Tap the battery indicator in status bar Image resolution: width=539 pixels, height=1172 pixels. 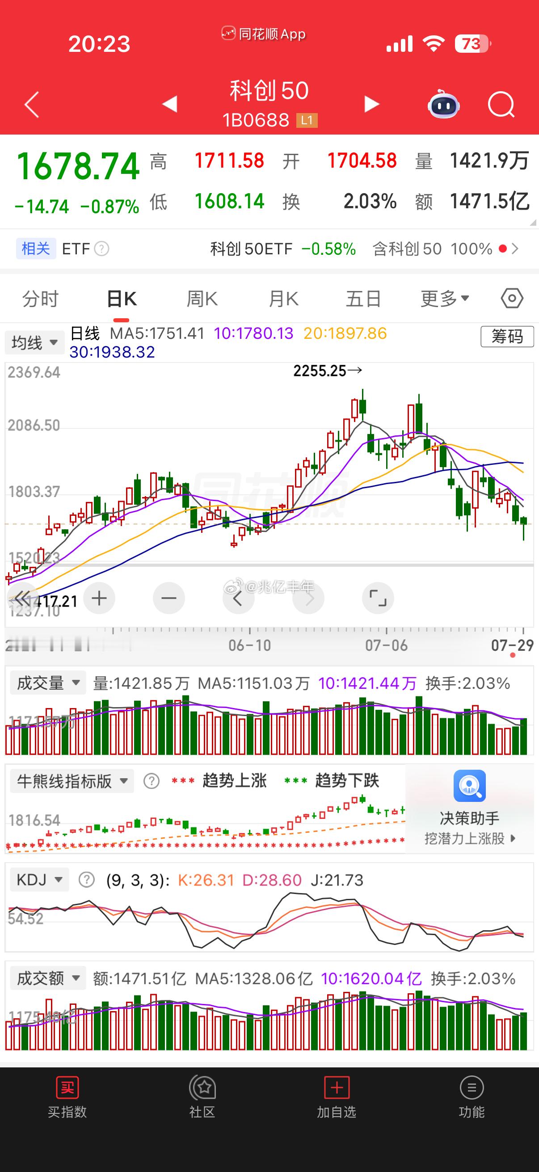[473, 44]
